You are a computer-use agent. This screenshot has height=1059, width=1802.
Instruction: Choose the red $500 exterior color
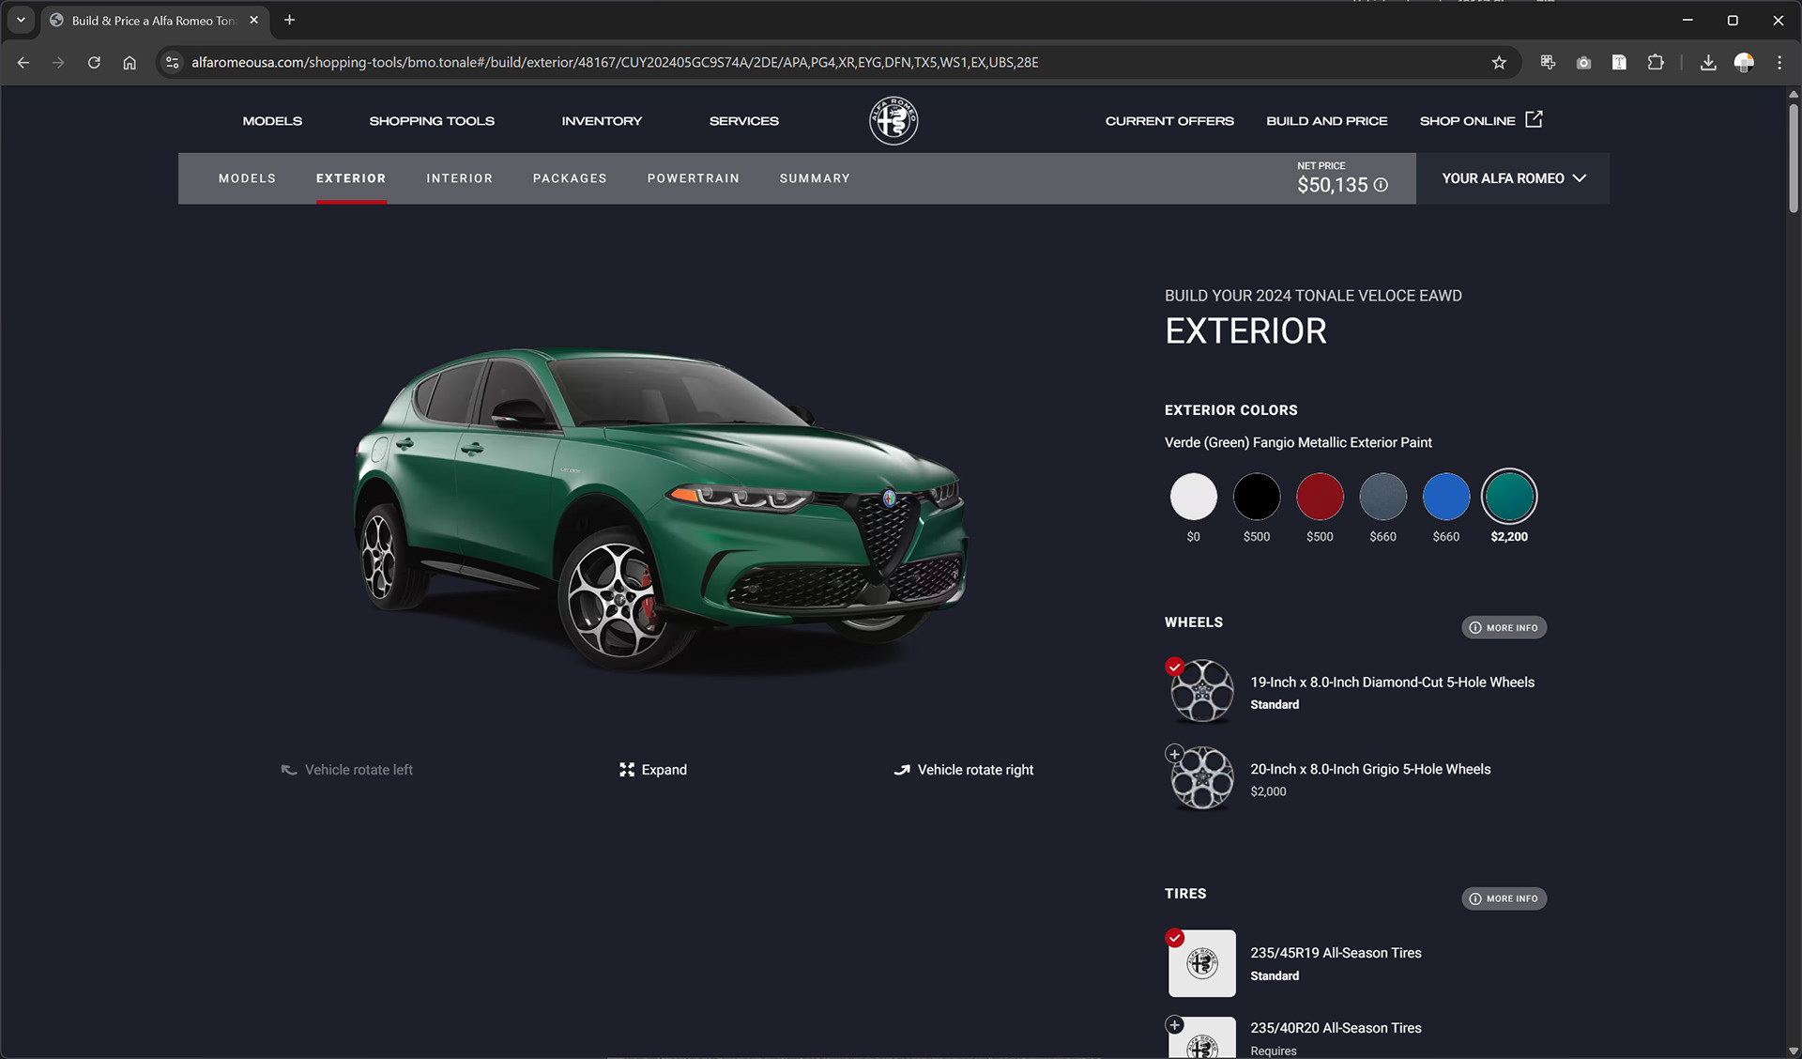click(x=1320, y=497)
